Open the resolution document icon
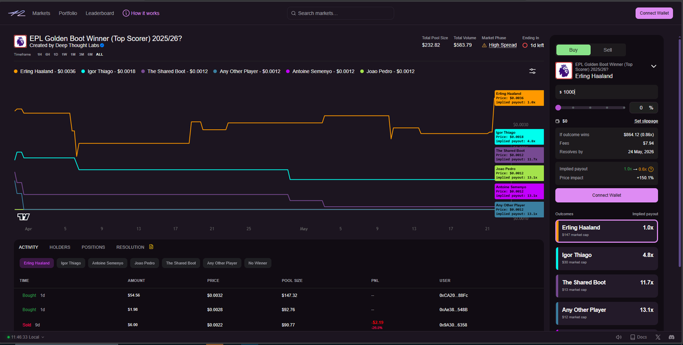Viewport: 683px width, 345px height. 151,247
